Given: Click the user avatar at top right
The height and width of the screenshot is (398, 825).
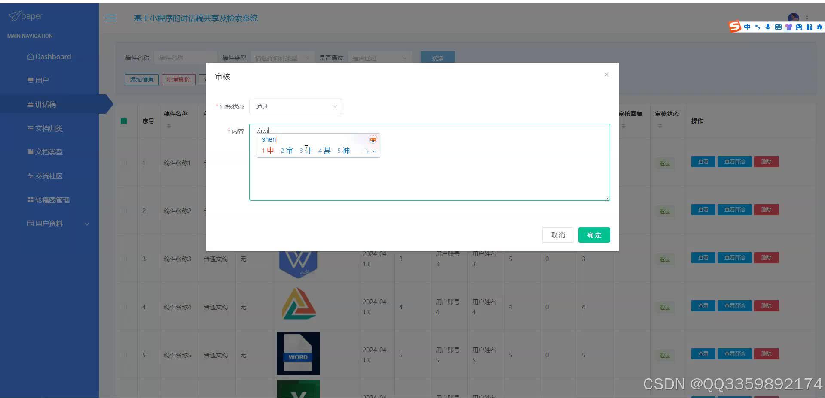Looking at the screenshot, I should point(793,18).
